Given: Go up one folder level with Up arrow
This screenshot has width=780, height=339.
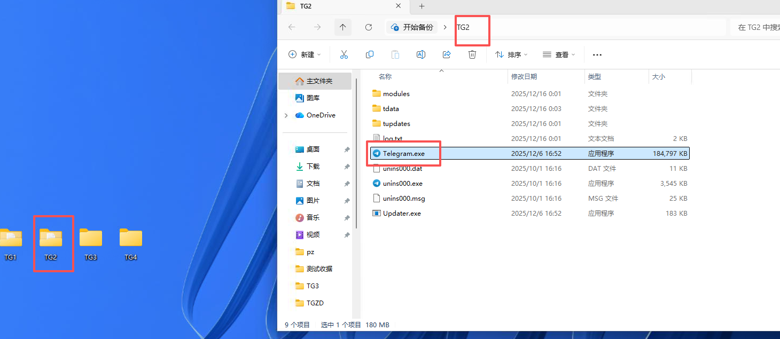Looking at the screenshot, I should click(x=342, y=27).
